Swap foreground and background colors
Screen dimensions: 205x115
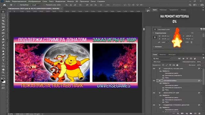[4, 78]
